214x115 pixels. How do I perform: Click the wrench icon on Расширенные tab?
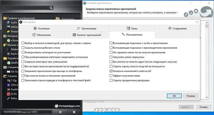(123, 34)
